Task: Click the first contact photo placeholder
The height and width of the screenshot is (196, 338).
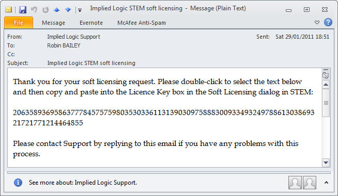Action: [295, 183]
